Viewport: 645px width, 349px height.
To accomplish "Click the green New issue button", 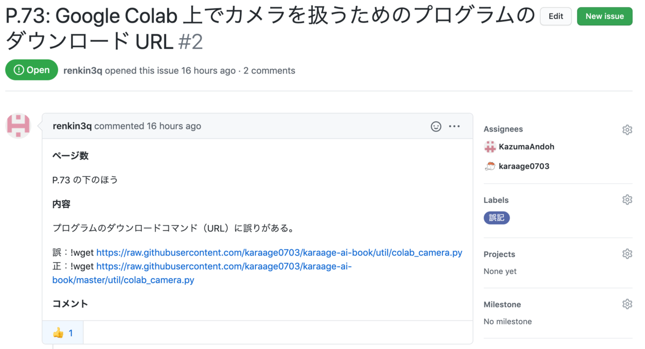I will click(x=605, y=16).
